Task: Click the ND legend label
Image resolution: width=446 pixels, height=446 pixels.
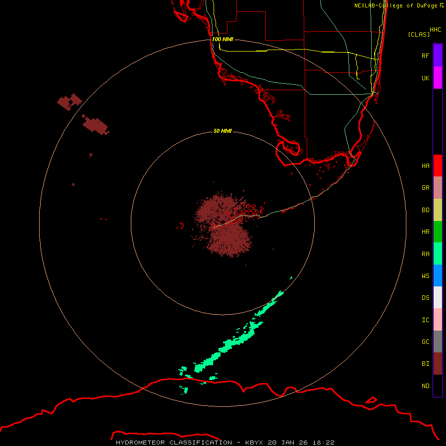Action: (x=425, y=386)
